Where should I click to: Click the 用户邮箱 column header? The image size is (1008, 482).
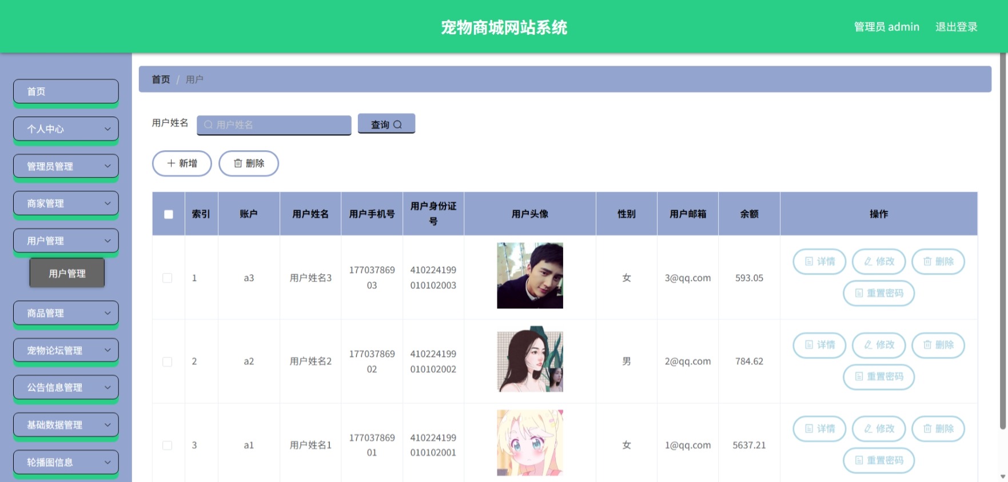[x=688, y=214]
